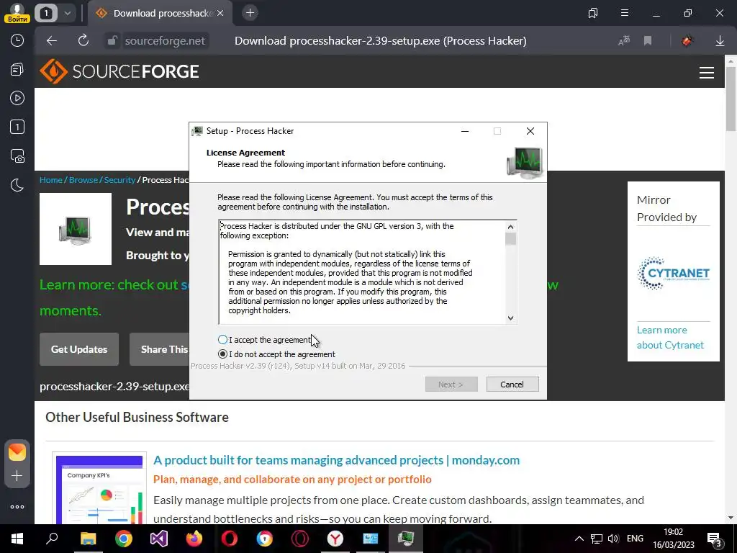Click the ENG language indicator
The height and width of the screenshot is (553, 737).
[x=635, y=539]
